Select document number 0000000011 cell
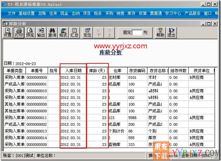 37,118
